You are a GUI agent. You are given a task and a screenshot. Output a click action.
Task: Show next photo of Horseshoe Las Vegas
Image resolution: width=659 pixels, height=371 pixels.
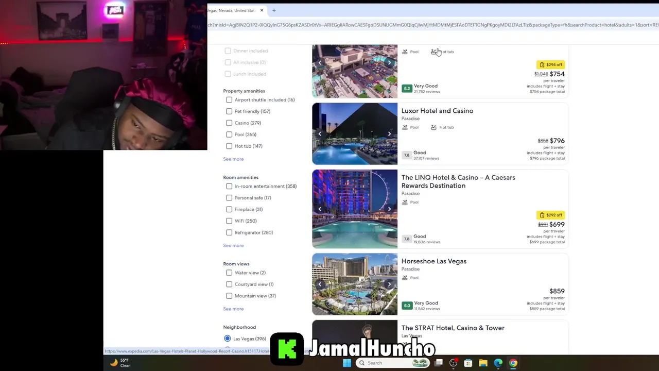coord(389,284)
